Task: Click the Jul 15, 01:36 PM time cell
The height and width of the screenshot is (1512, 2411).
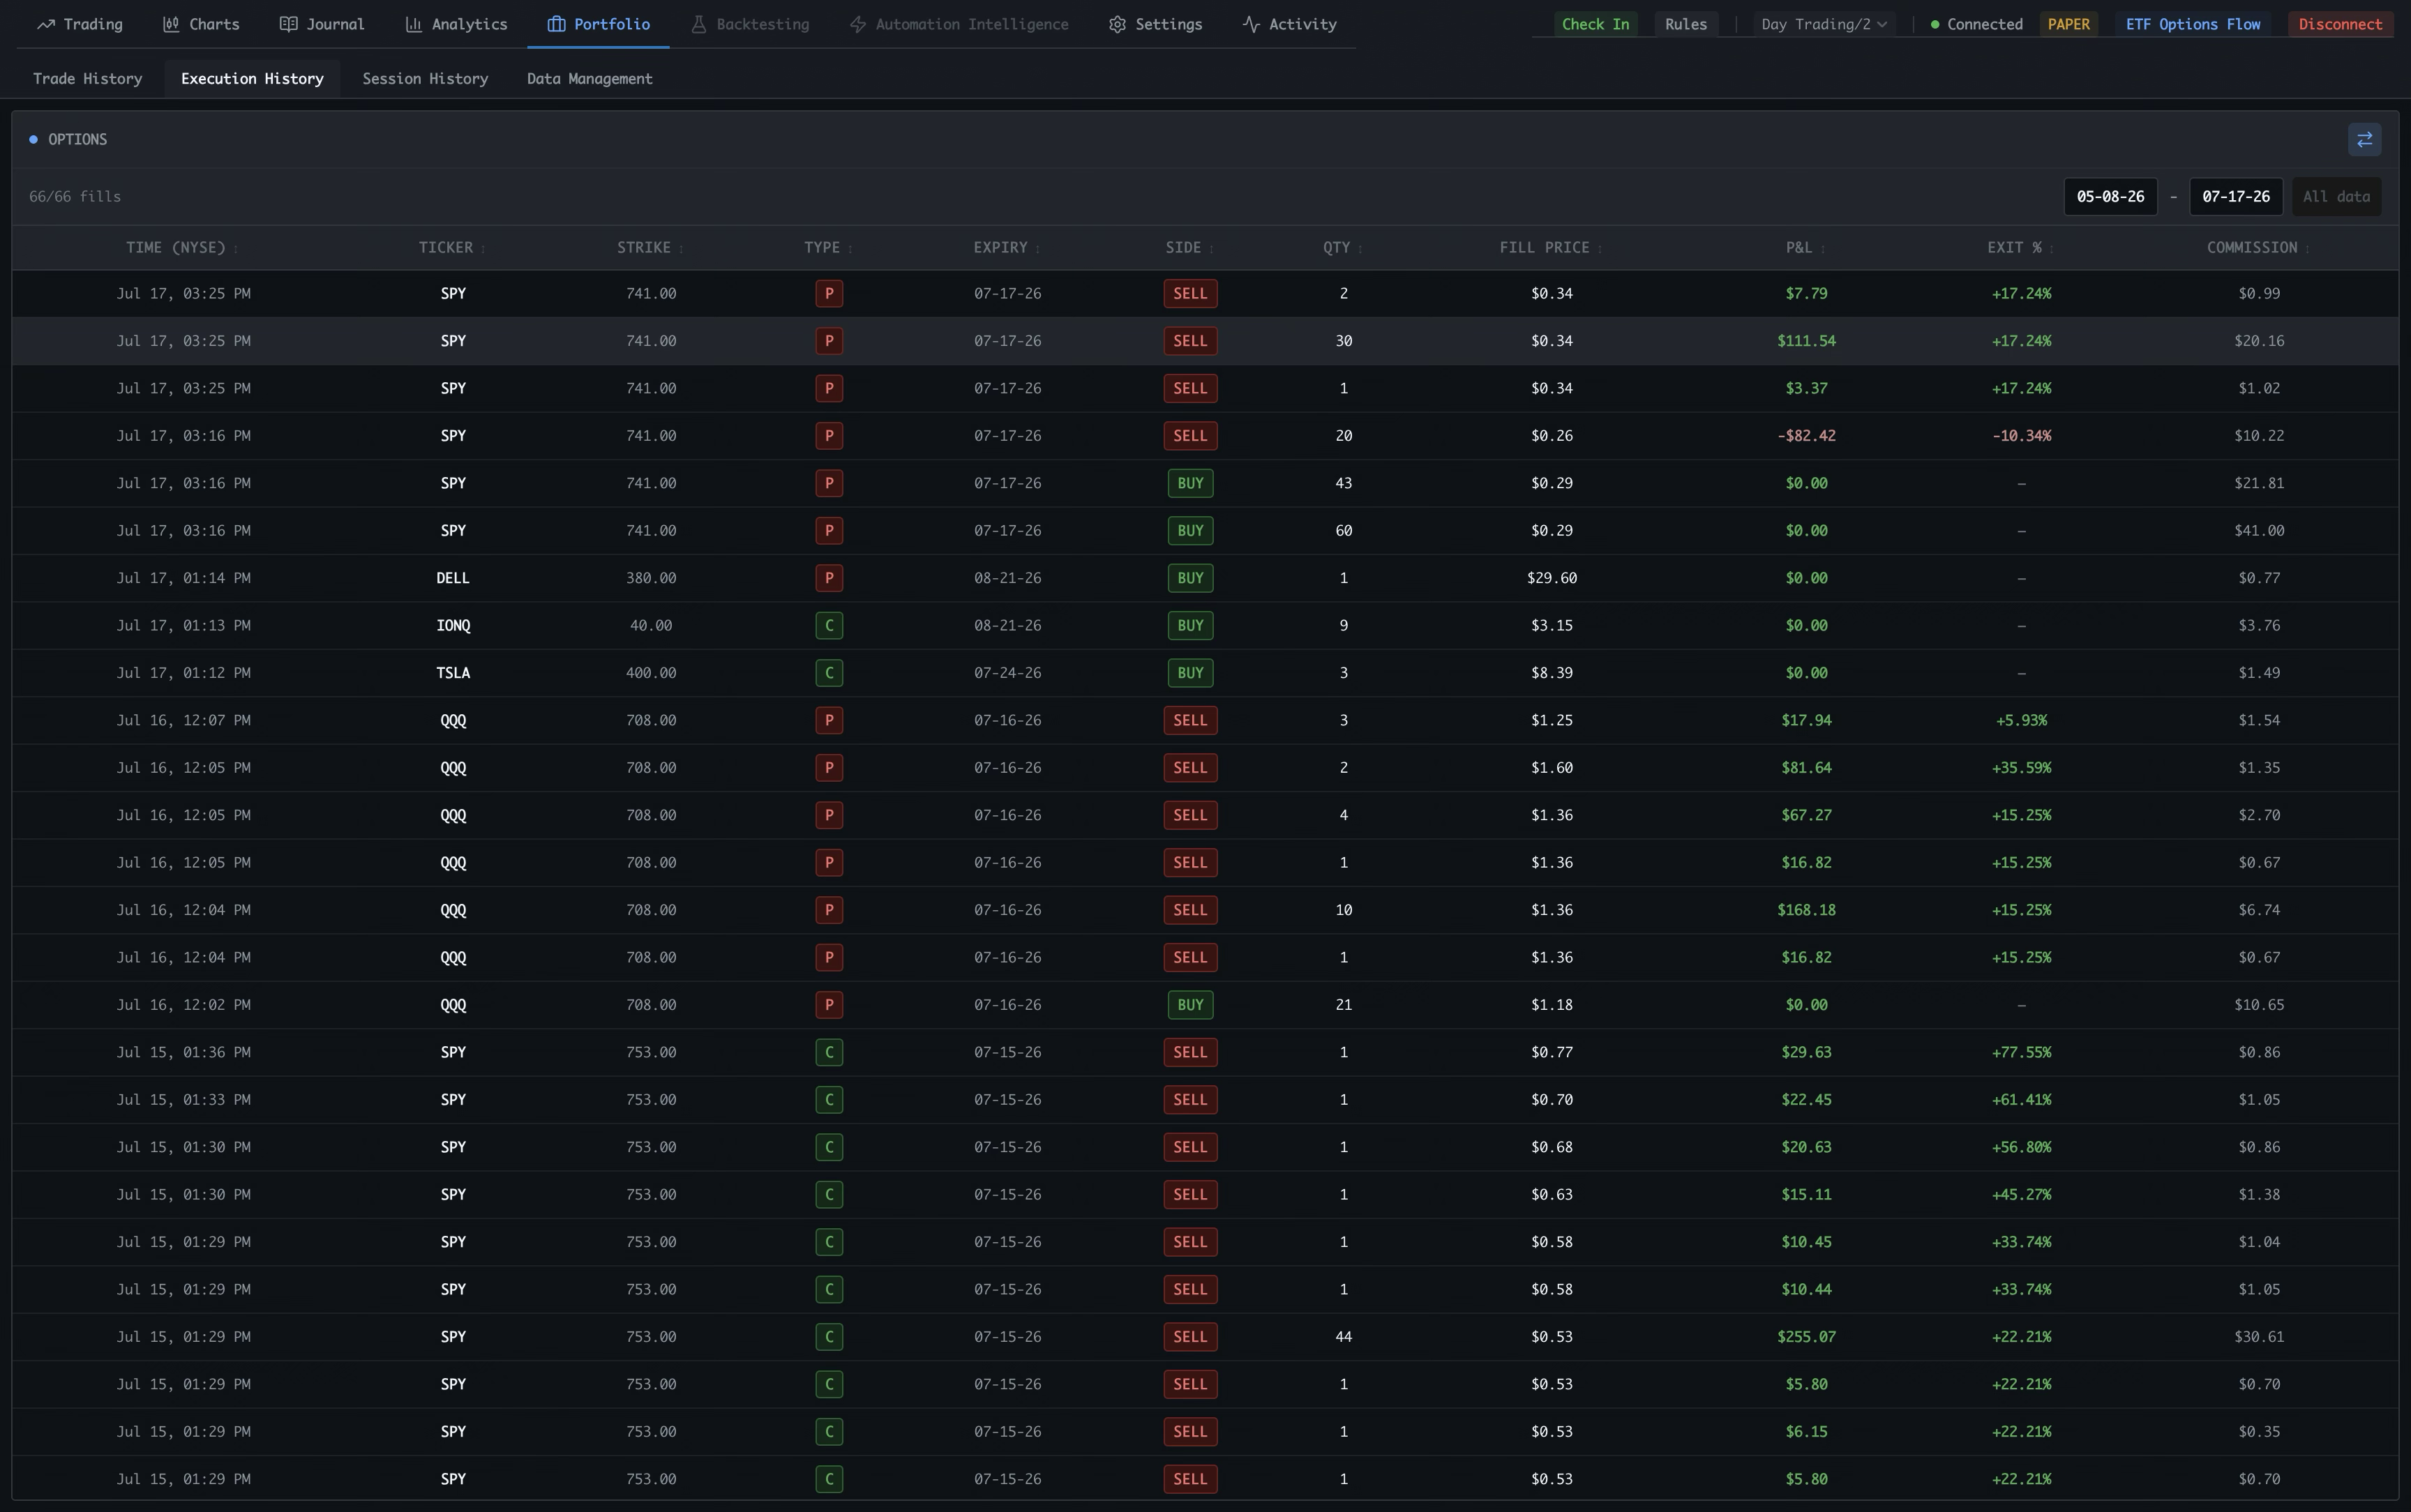Action: click(183, 1052)
